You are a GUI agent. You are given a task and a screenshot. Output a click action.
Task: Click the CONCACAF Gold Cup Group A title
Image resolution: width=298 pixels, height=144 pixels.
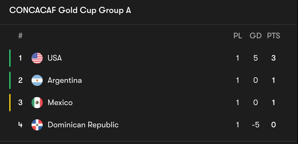click(70, 11)
